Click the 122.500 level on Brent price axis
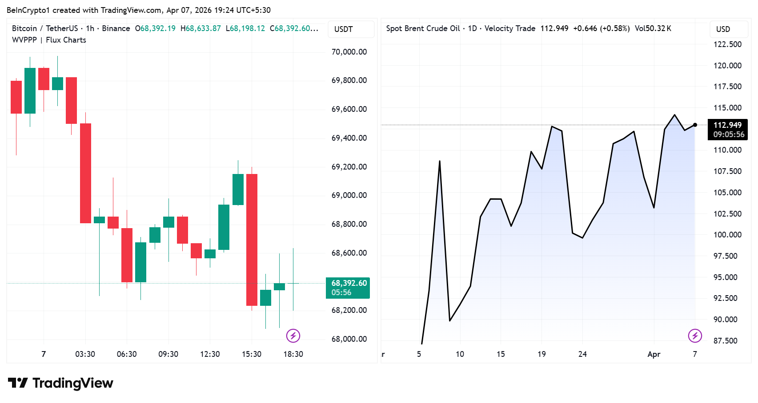This screenshot has height=403, width=758. 727,44
